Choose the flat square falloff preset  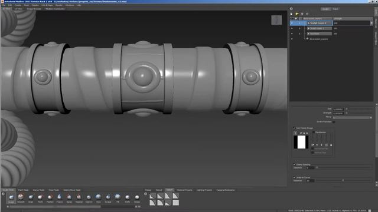(x=176, y=203)
